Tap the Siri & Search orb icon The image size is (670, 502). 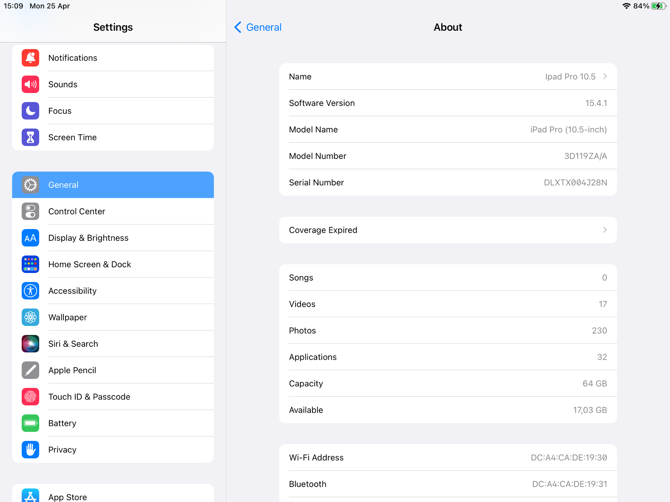pos(30,344)
